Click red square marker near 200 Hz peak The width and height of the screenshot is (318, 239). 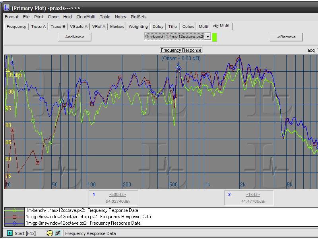pos(120,77)
